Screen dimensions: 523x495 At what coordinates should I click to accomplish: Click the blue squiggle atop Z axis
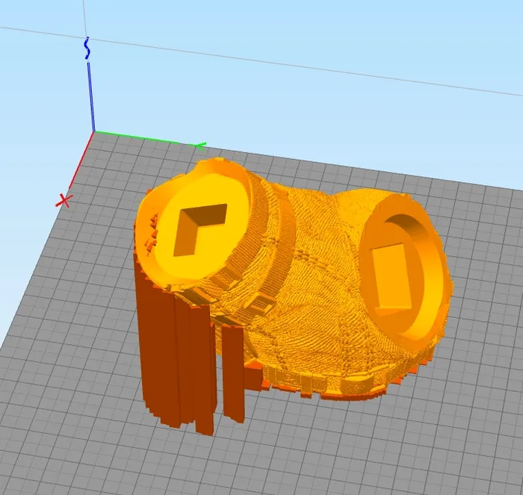coord(87,48)
